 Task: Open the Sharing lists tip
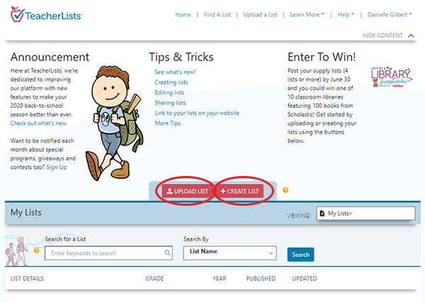click(170, 103)
